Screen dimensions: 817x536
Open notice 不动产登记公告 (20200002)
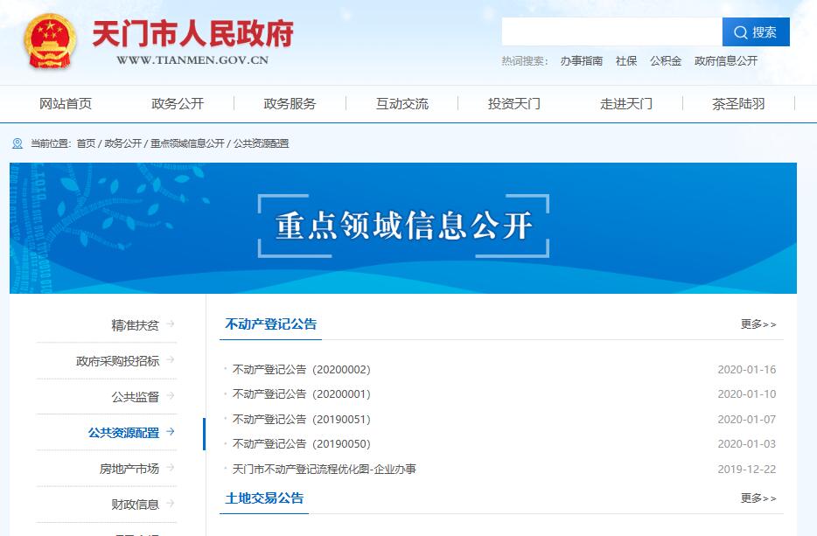(302, 370)
